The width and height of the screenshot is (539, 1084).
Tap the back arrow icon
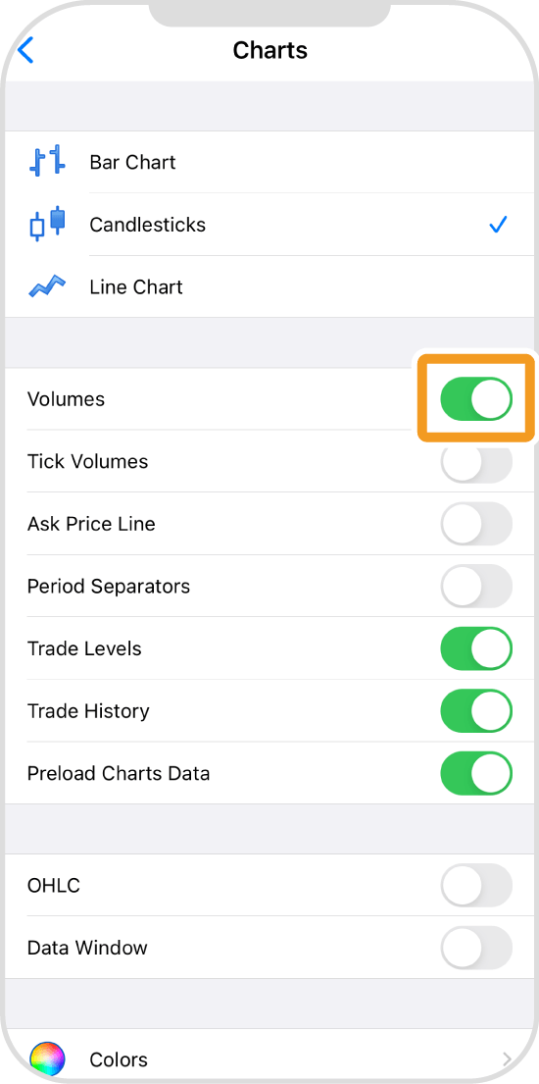pos(25,50)
